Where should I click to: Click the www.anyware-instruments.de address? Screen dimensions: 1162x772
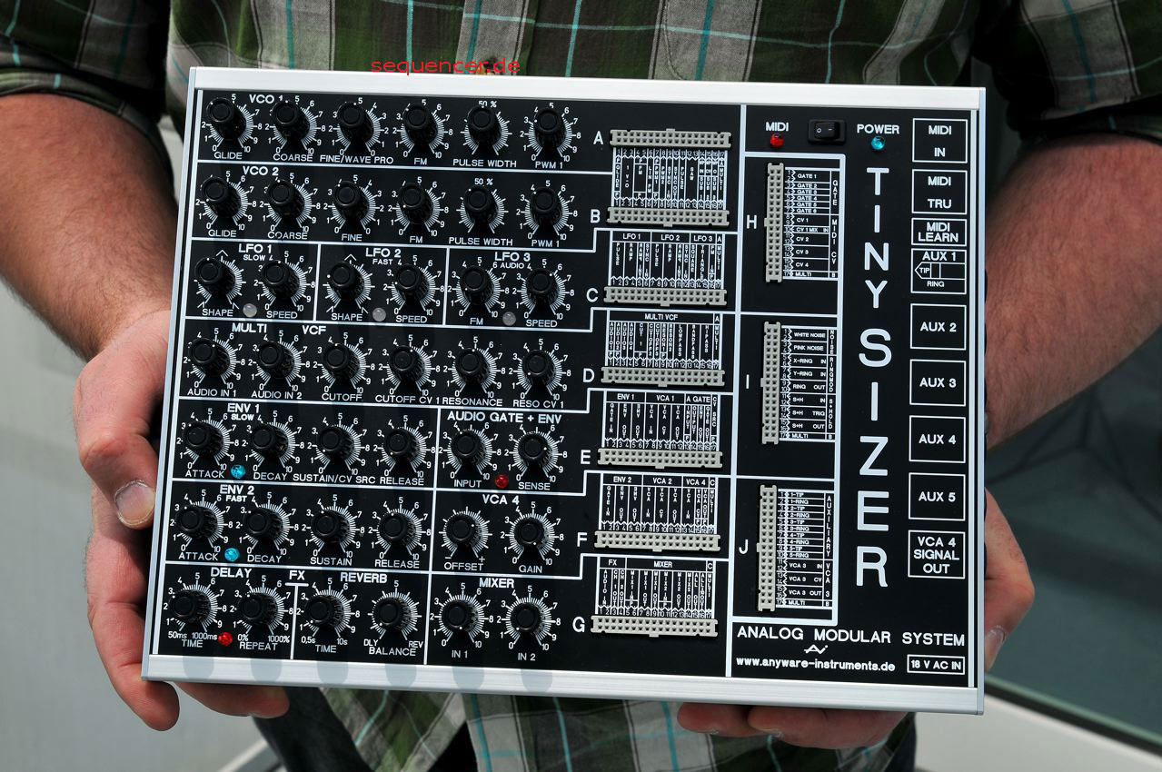(x=816, y=664)
